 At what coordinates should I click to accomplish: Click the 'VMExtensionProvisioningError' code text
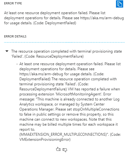tap(45, 140)
